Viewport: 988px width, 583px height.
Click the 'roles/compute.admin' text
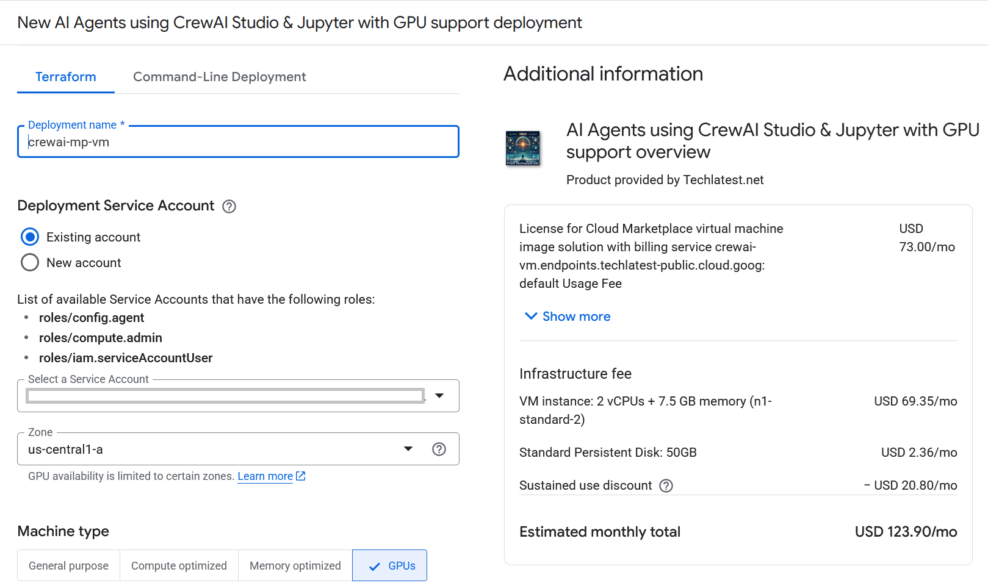coord(101,338)
